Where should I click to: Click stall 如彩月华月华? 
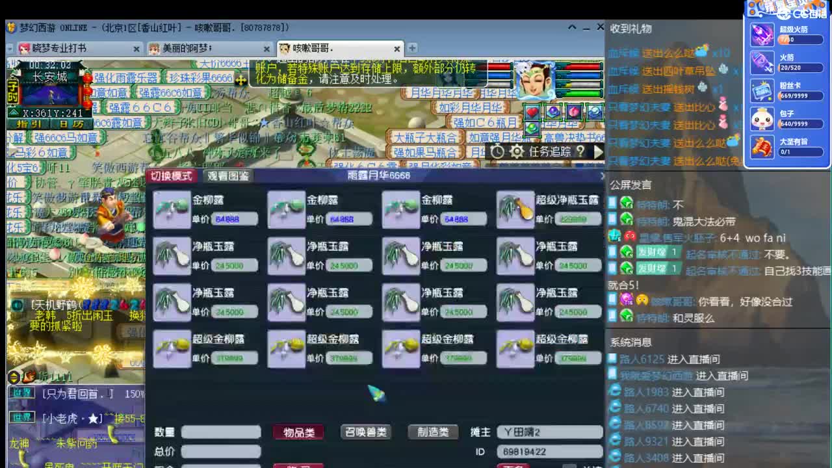tap(471, 107)
